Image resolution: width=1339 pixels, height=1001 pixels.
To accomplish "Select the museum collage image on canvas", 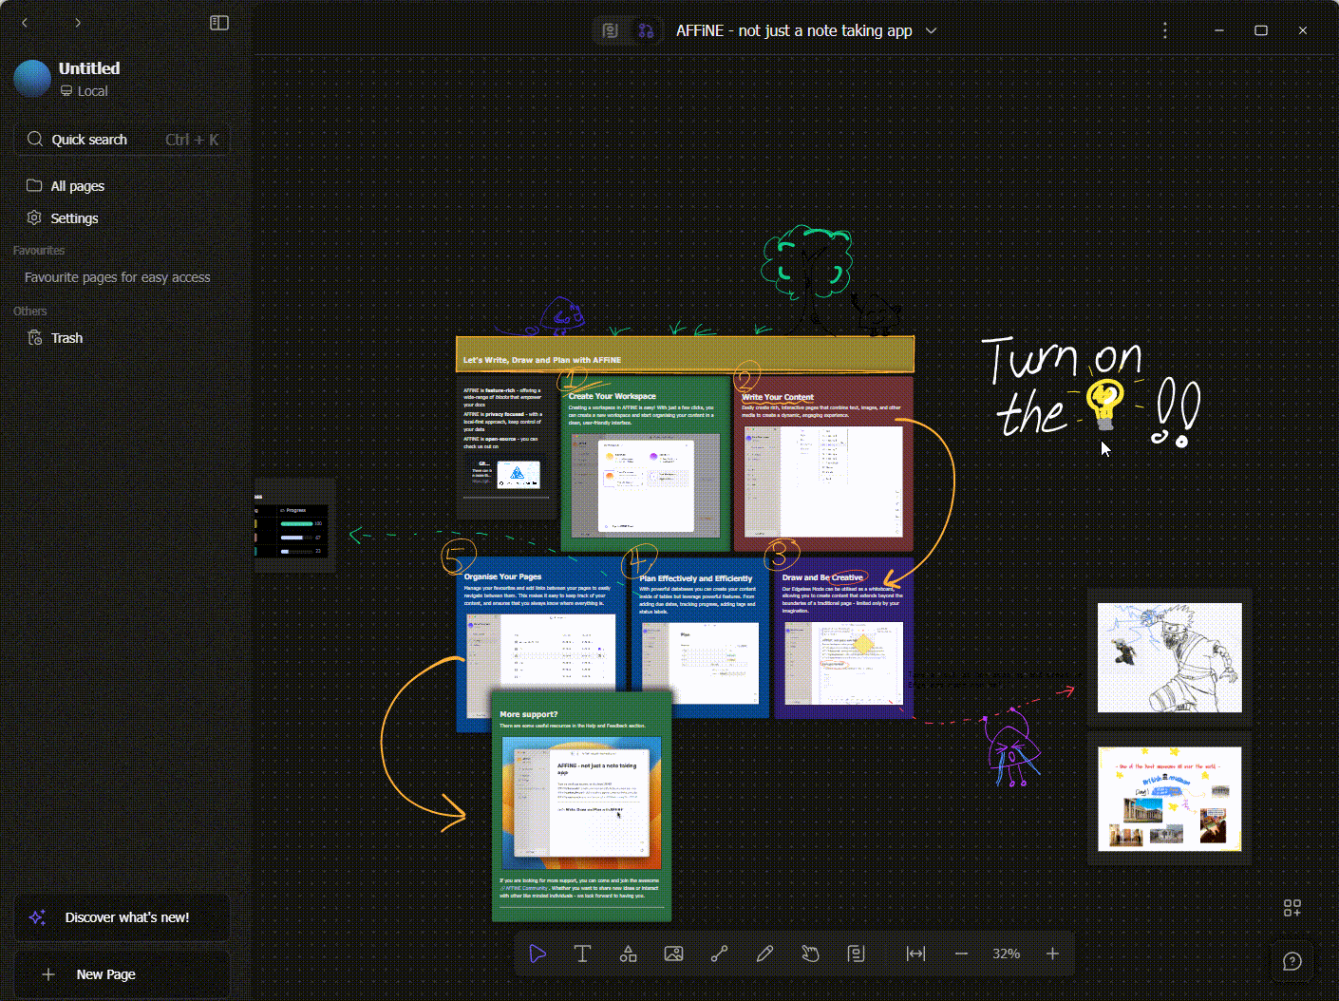I will (x=1169, y=799).
